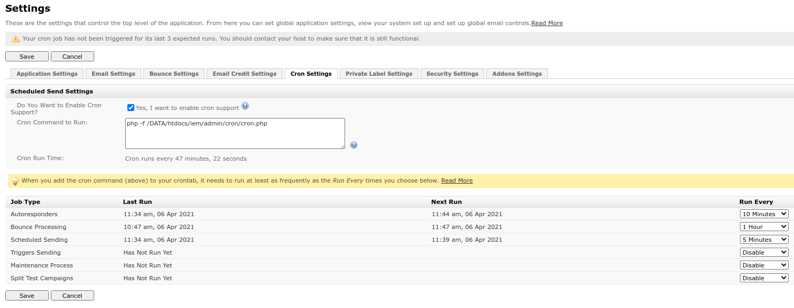Click the bottom Save button
The height and width of the screenshot is (308, 794).
27,296
